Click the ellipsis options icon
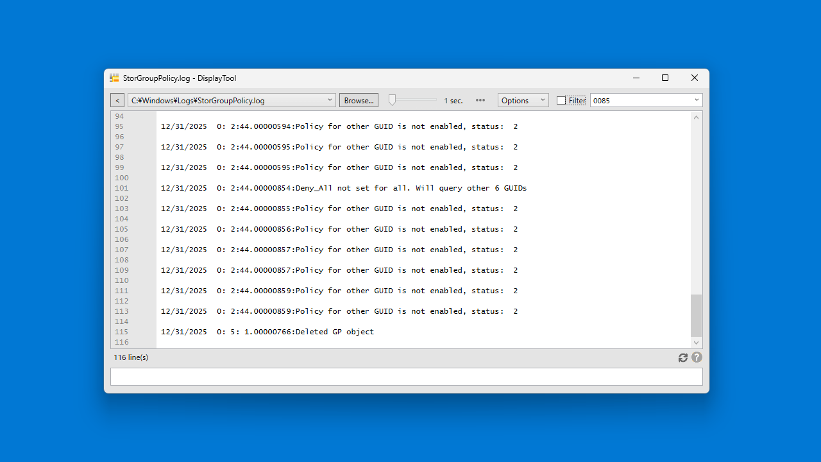The width and height of the screenshot is (821, 462). [x=480, y=100]
